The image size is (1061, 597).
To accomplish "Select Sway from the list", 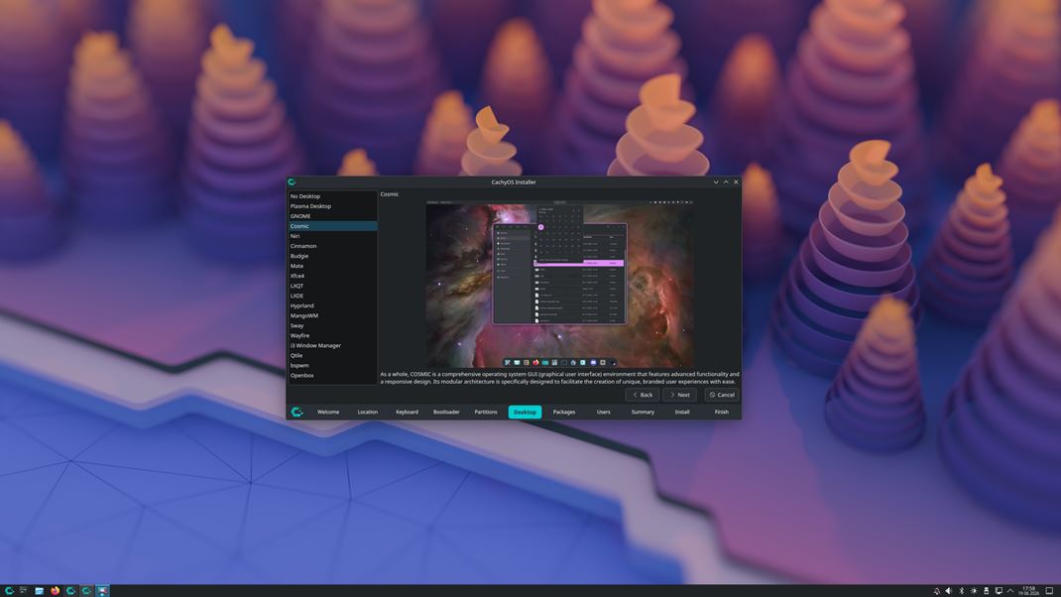I will (333, 325).
